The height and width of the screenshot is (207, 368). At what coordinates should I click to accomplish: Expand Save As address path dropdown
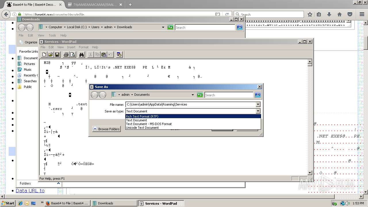[193, 95]
